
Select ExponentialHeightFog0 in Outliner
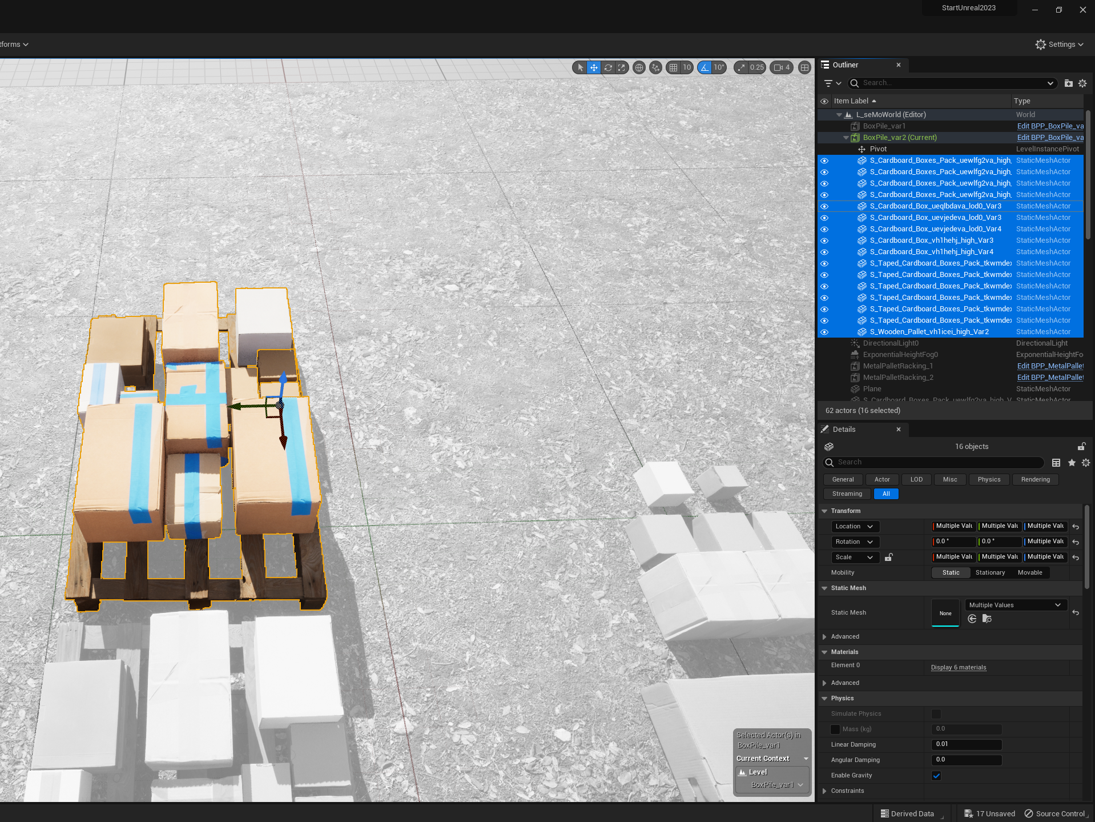click(900, 355)
